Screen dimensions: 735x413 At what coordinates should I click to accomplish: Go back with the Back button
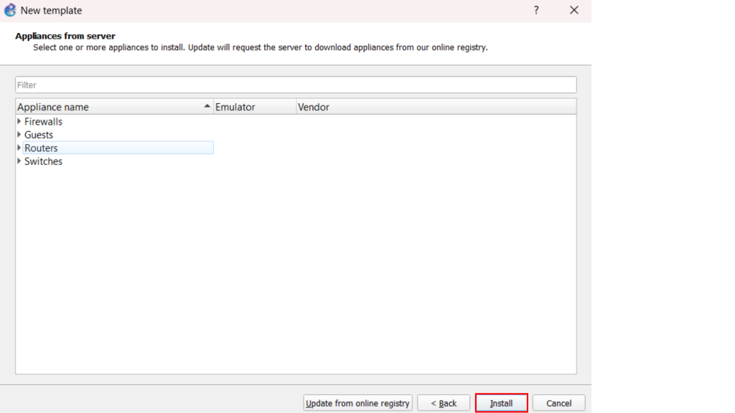(x=443, y=403)
